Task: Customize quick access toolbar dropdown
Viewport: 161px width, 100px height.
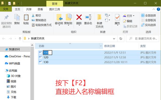Action: [18, 4]
